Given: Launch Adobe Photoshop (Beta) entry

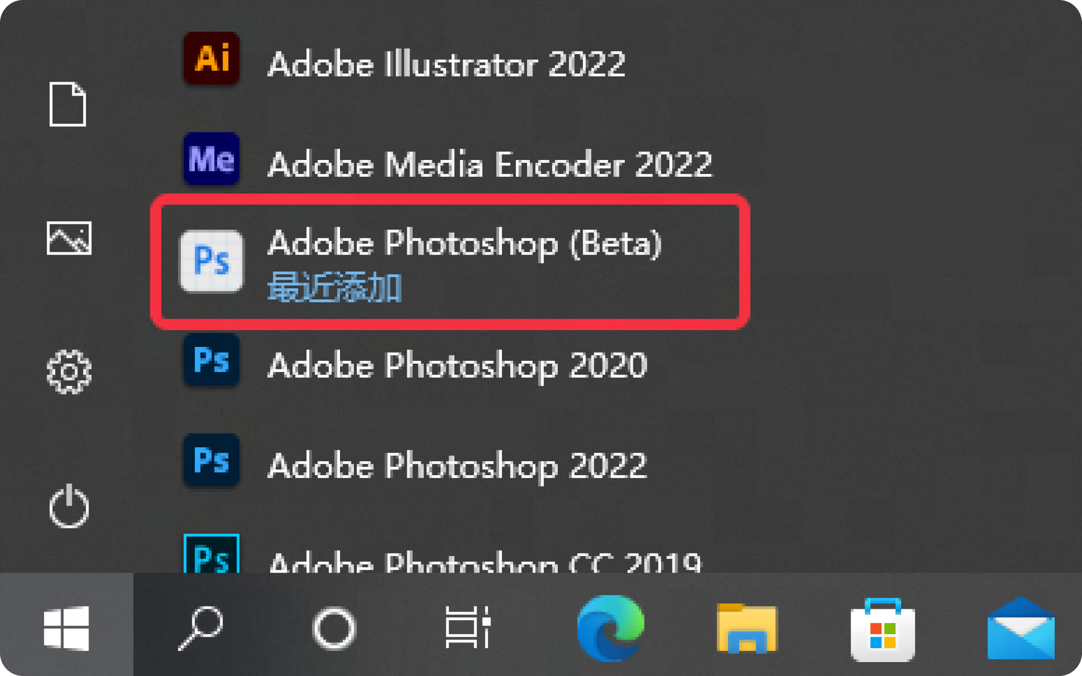Looking at the screenshot, I should click(450, 262).
